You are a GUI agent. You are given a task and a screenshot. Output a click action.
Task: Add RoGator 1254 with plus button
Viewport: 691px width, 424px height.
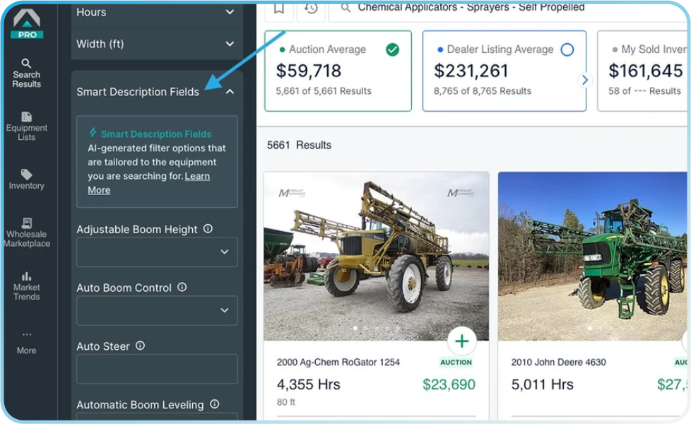tap(461, 341)
